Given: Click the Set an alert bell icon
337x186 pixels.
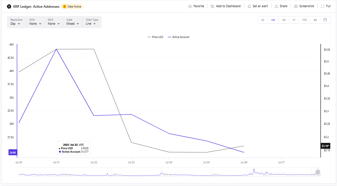Looking at the screenshot, I should point(249,6).
